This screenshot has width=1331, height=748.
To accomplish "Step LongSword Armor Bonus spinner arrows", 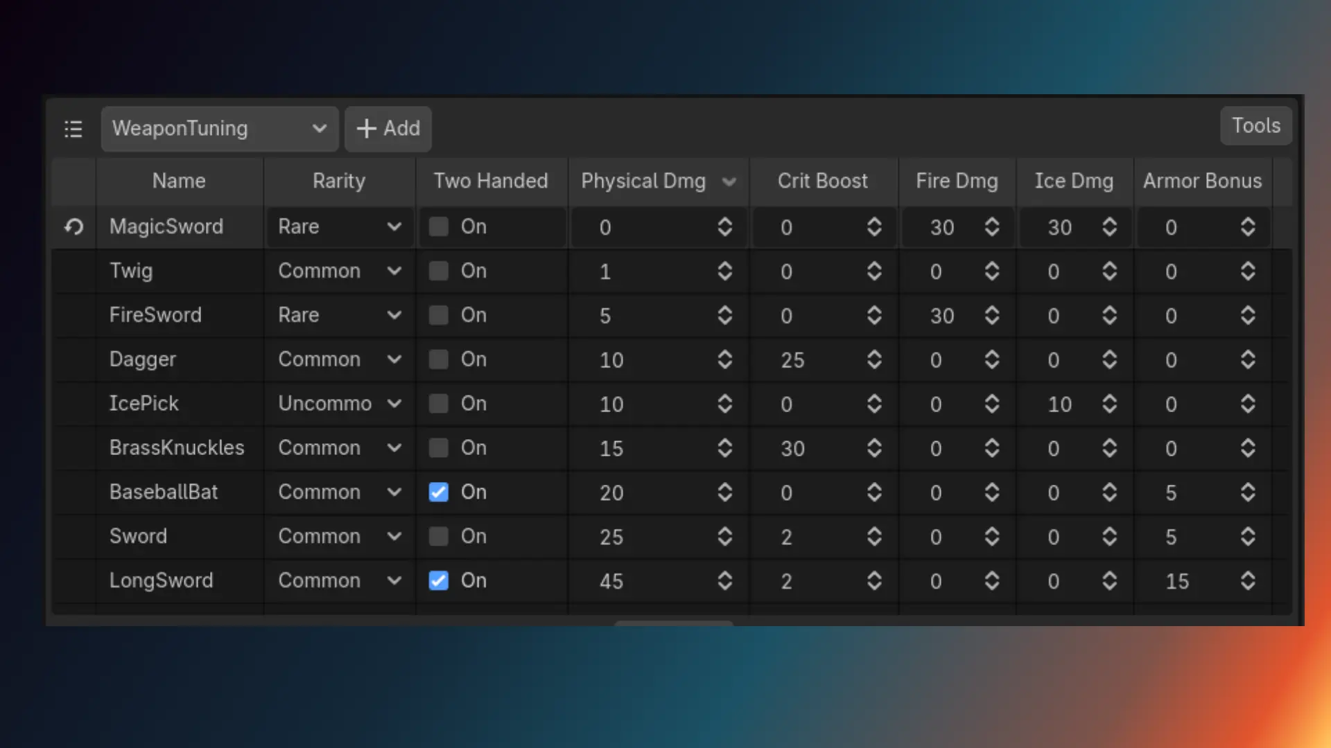I will point(1248,580).
